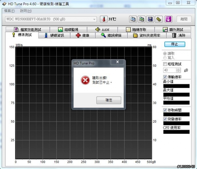Open options via the yellow wrench icon

(159, 19)
